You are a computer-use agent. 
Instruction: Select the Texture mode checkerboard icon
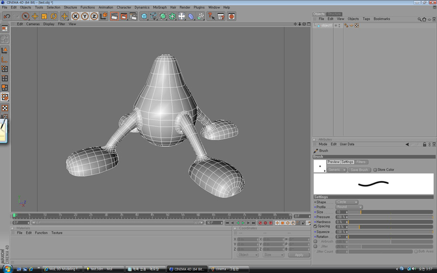[5, 108]
